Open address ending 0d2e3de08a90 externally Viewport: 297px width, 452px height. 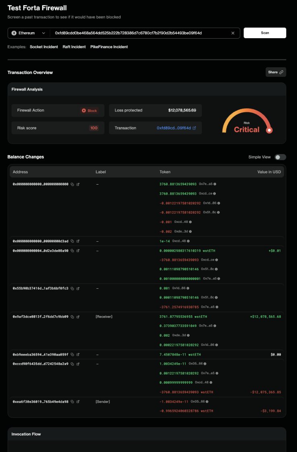coord(78,251)
